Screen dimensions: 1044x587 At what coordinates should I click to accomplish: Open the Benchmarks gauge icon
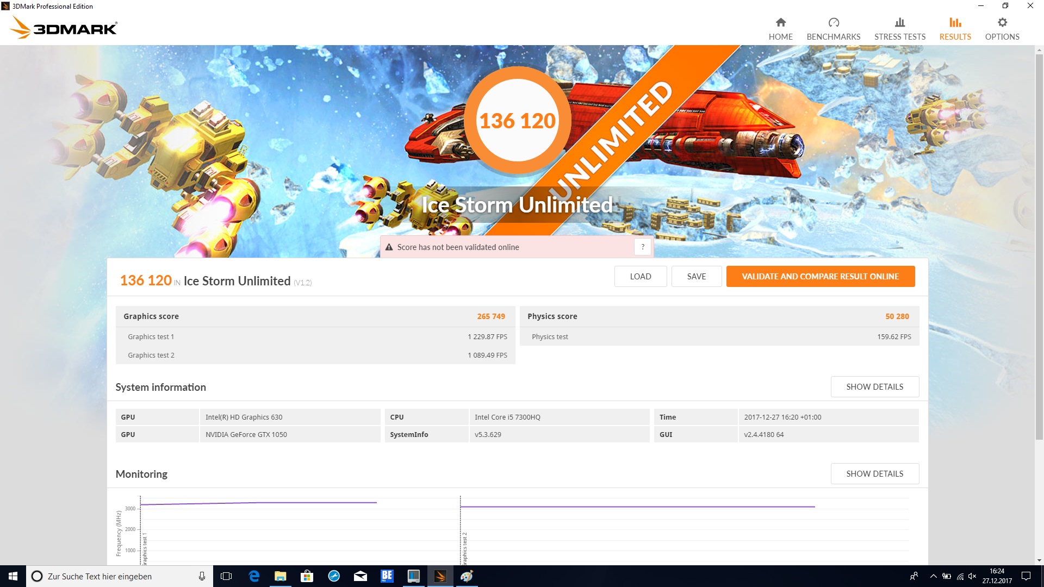point(833,22)
